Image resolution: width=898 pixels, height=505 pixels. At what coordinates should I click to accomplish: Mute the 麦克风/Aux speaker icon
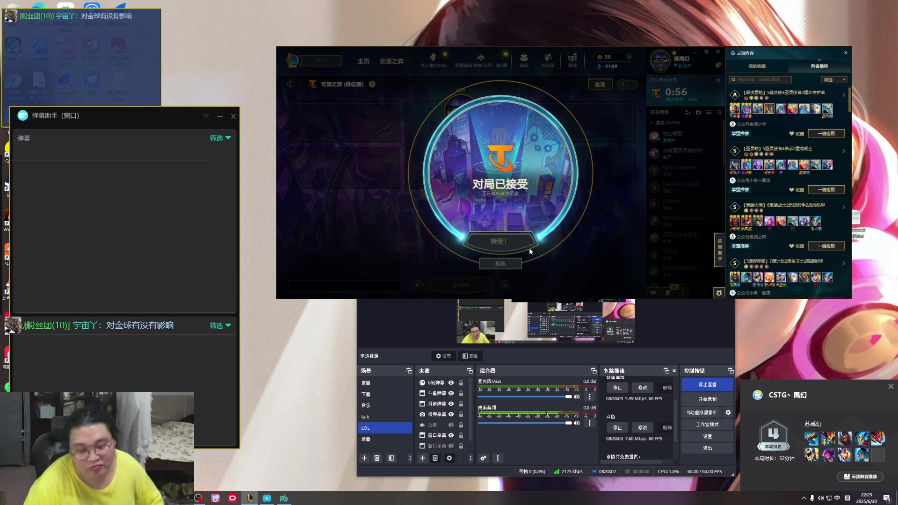(577, 397)
